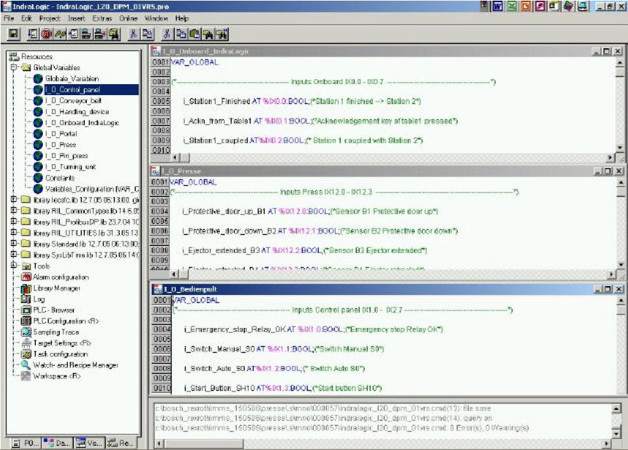Open Library Manager in Resources tree
Viewport: 628px width, 450px height.
[x=57, y=288]
